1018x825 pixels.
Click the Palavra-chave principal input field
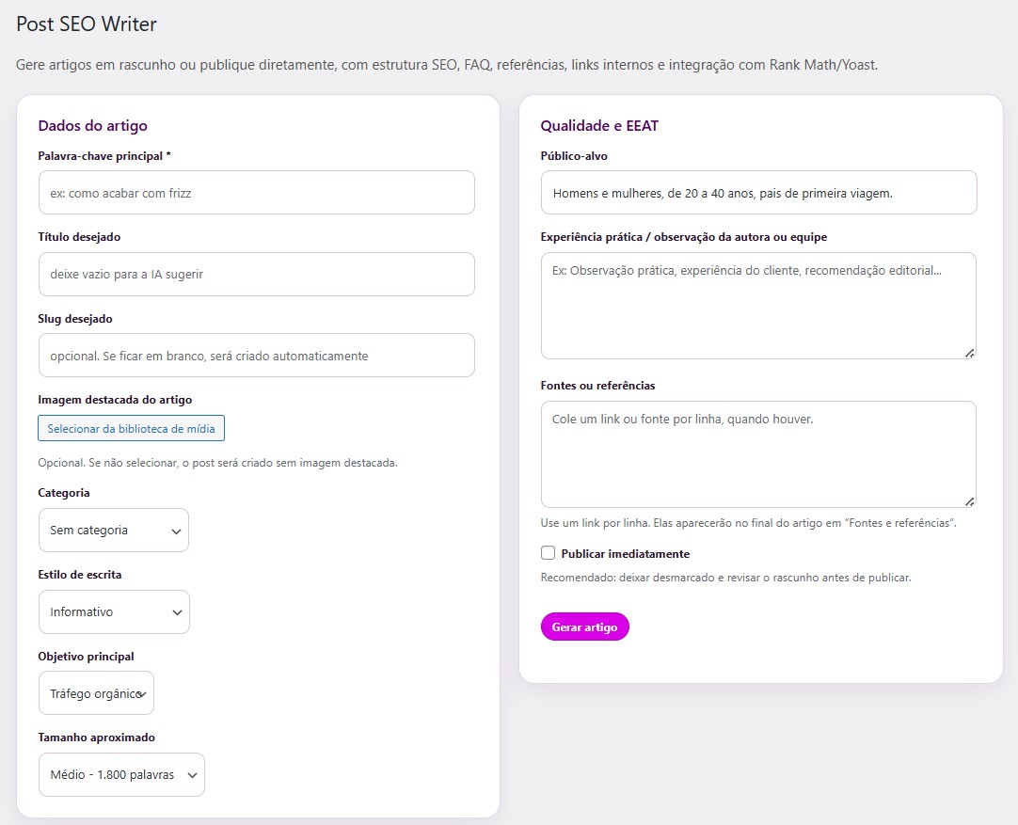coord(257,193)
